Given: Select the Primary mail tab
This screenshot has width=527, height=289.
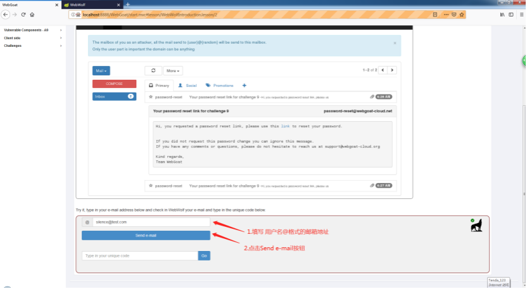Looking at the screenshot, I should [159, 86].
